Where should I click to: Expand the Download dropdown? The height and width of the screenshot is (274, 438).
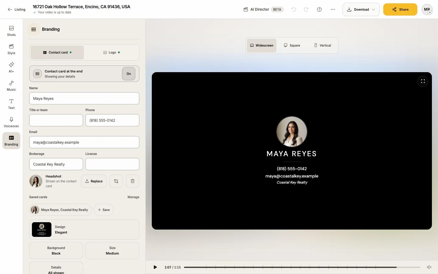361,9
